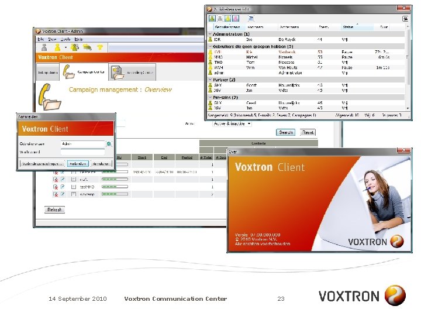Switch to the Interactions tab

click(x=48, y=72)
